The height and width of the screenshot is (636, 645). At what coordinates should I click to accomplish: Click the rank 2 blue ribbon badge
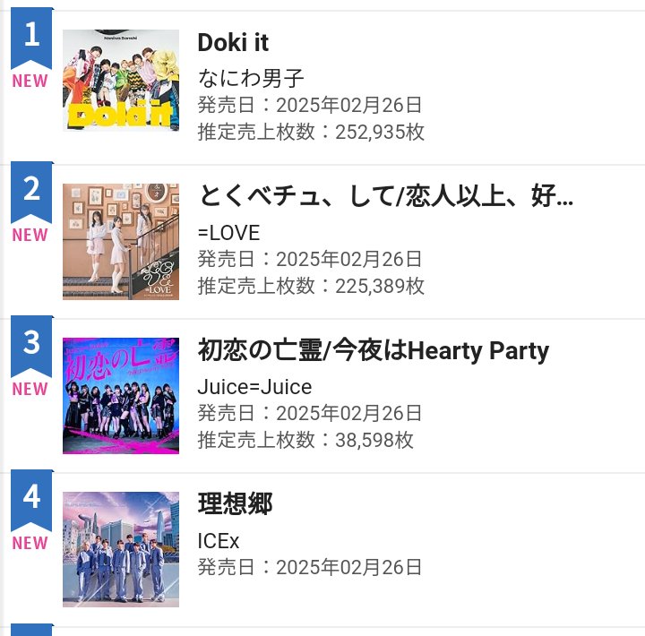tap(31, 192)
